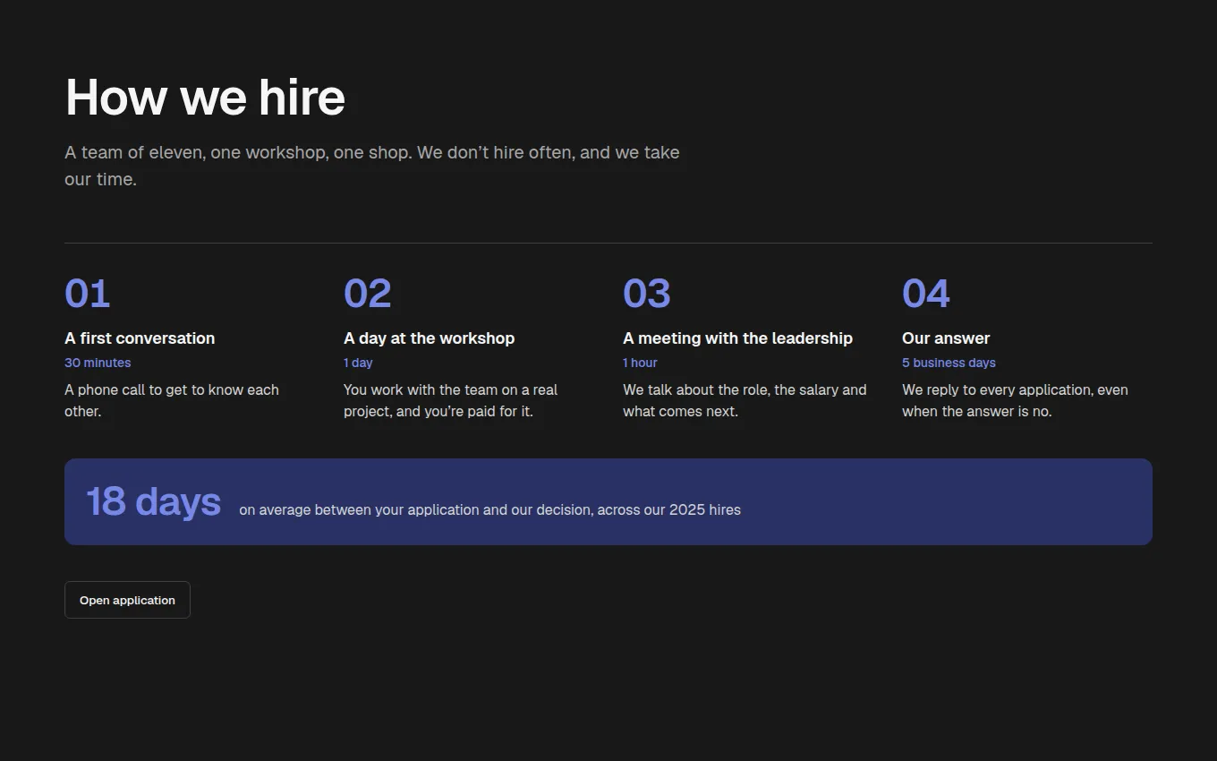The image size is (1217, 761).
Task: Click the "18 days" statistic
Action: [153, 502]
